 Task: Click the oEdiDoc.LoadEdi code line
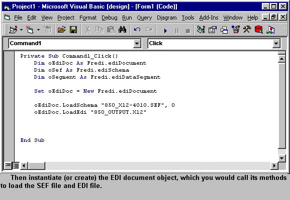pyautogui.click(x=90, y=112)
